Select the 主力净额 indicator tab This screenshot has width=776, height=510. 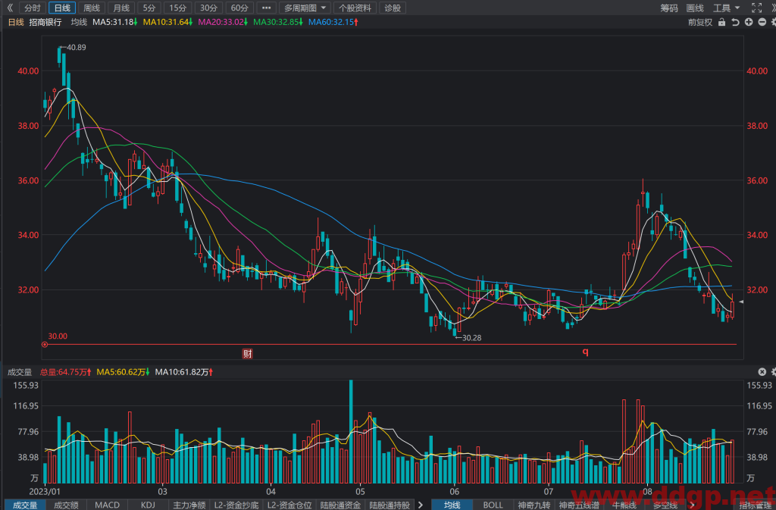tap(189, 505)
